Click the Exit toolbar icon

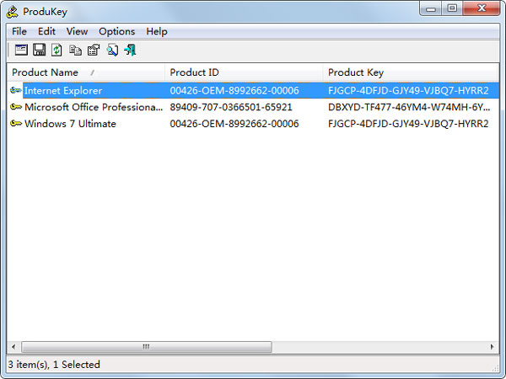click(x=131, y=50)
